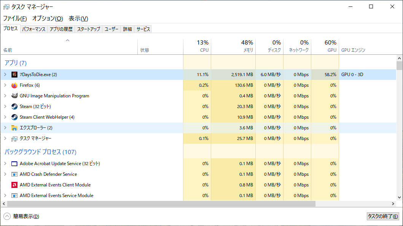Expand the エクスプローラー (2) group
Viewport: 403px width, 226px height.
(5, 127)
